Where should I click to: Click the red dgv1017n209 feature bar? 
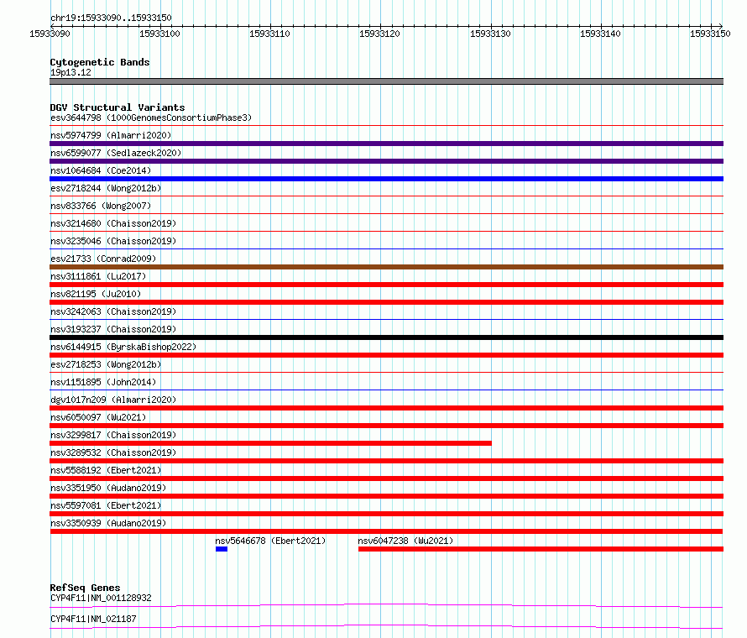[x=387, y=408]
